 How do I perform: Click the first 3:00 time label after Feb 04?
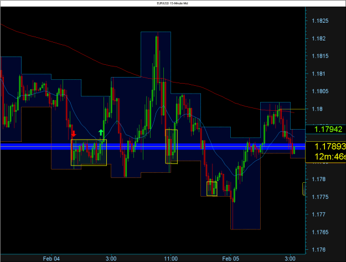point(111,259)
